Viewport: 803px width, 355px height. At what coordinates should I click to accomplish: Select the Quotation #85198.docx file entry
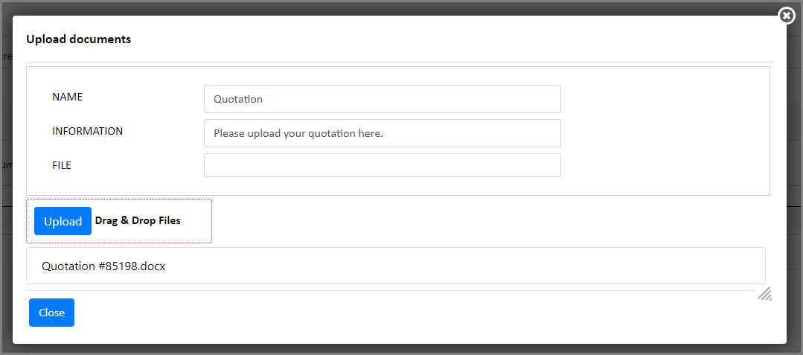103,266
